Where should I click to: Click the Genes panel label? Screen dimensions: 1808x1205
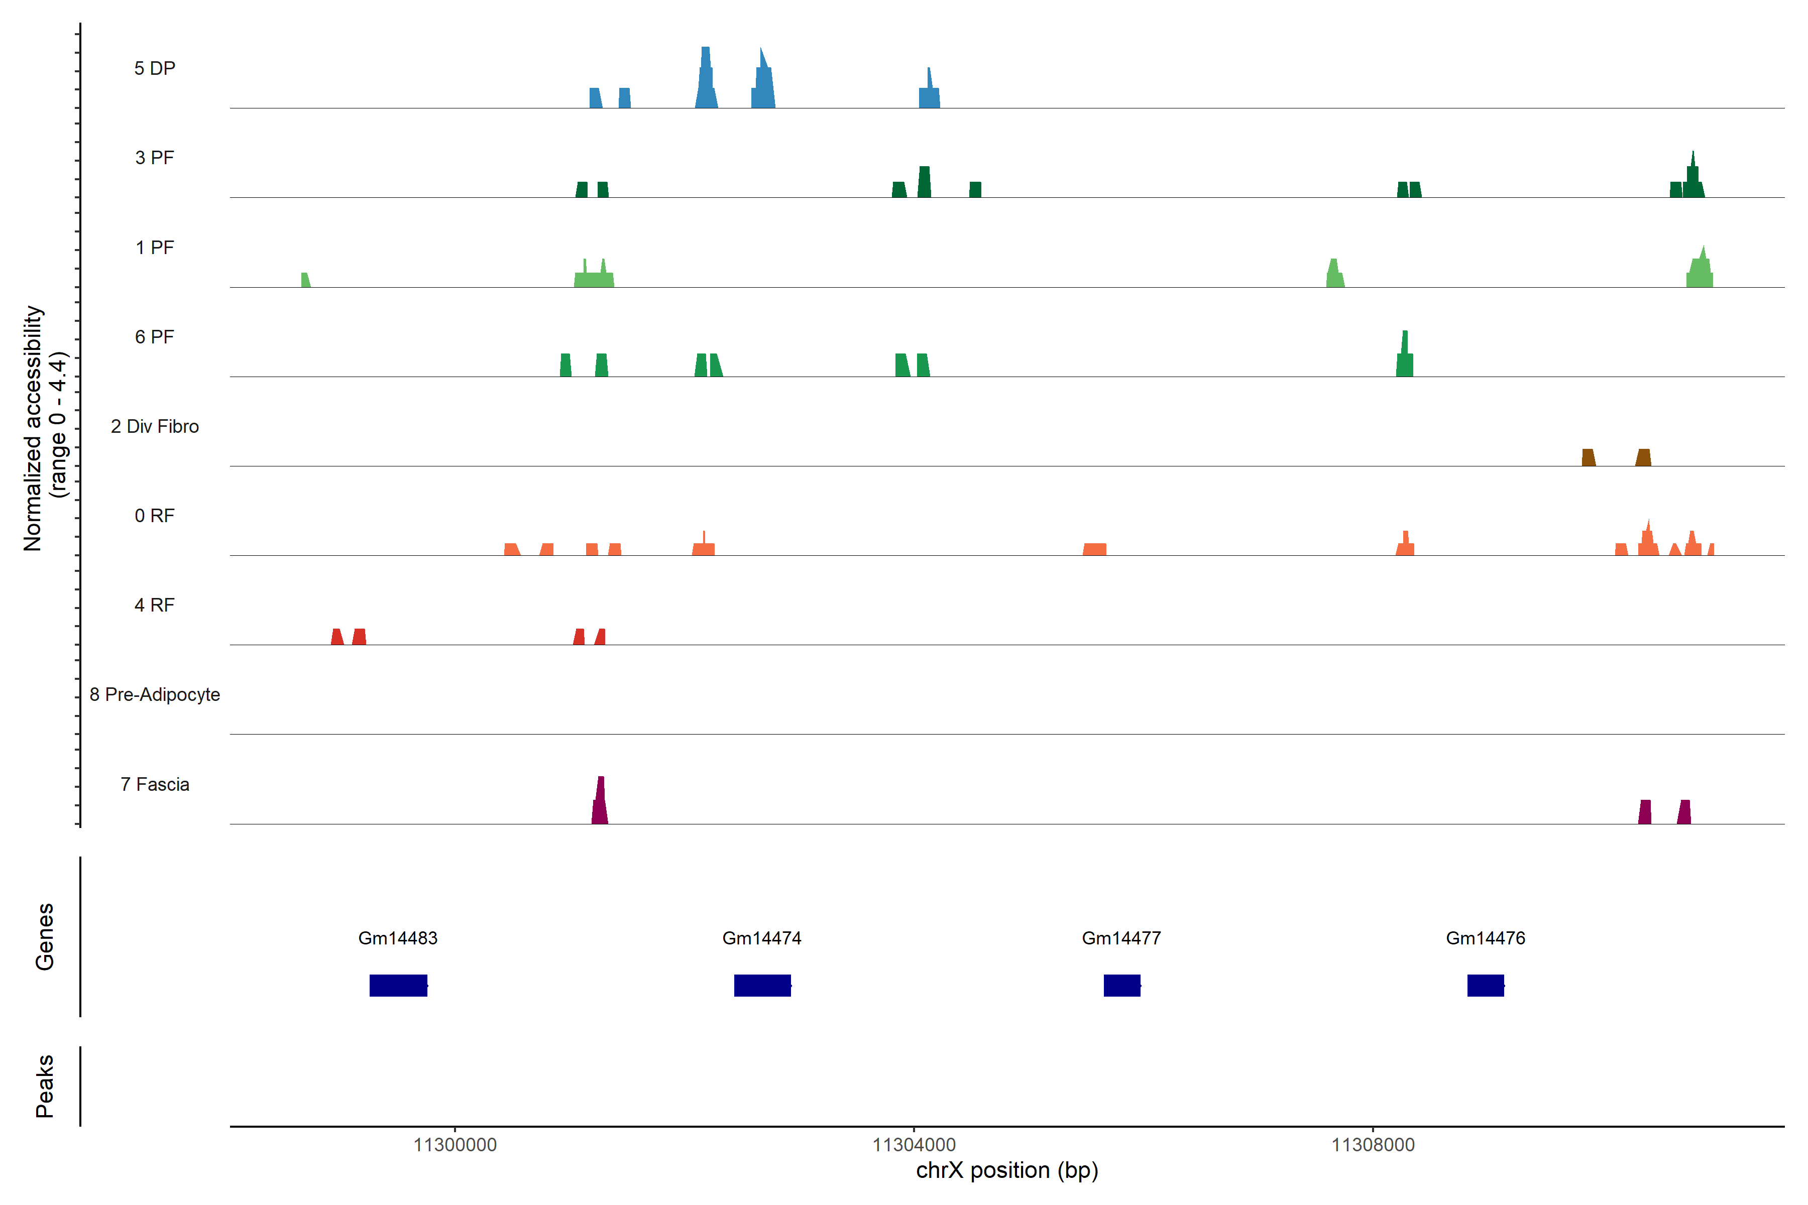click(45, 936)
